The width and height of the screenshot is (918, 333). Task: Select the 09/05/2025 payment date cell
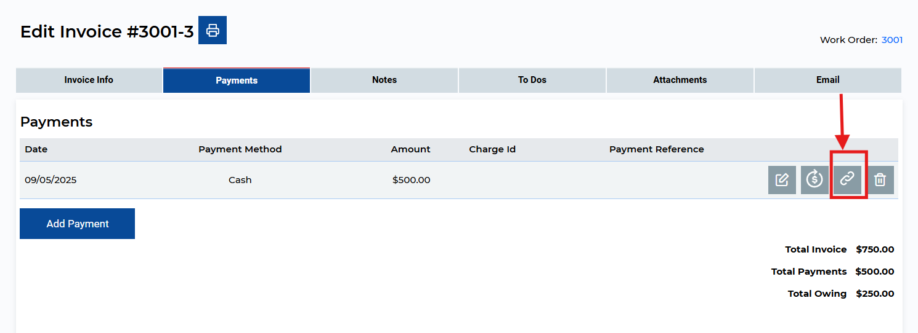pos(51,180)
